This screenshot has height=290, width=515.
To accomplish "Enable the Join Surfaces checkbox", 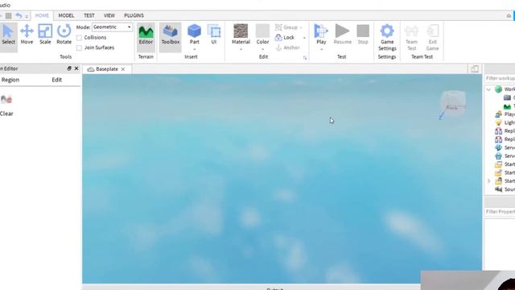I will 79,48.
